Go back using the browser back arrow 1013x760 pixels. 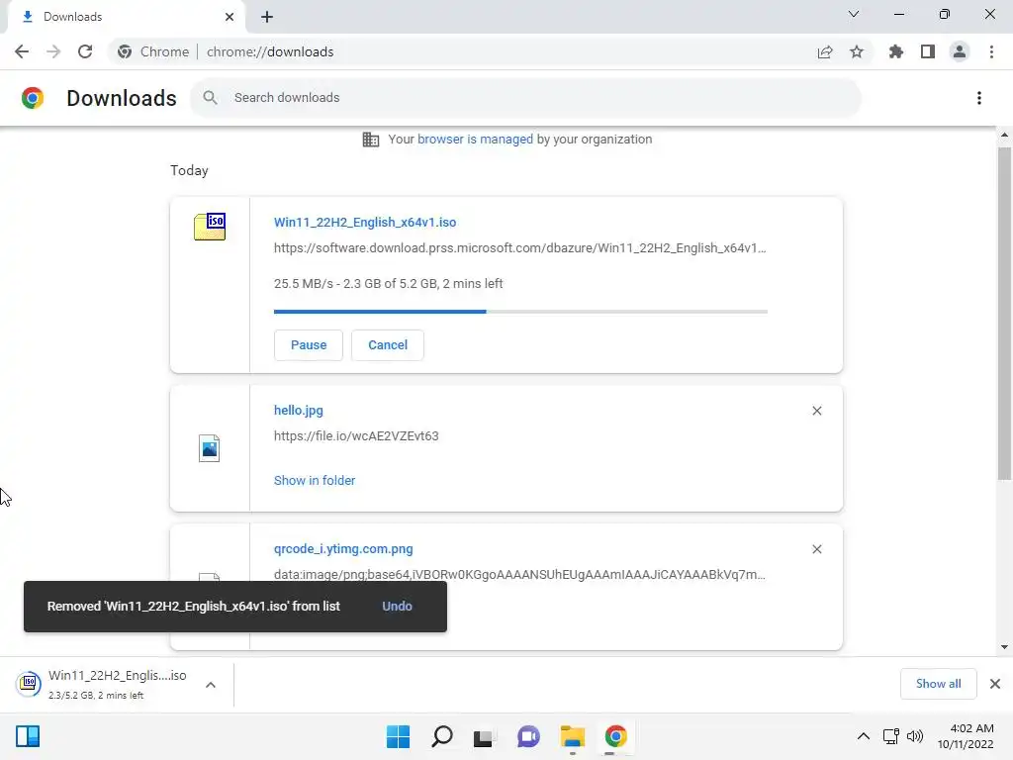pos(22,51)
